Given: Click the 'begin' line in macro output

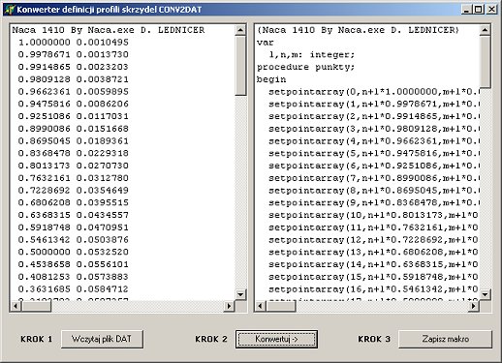Looking at the screenshot, I should (271, 79).
